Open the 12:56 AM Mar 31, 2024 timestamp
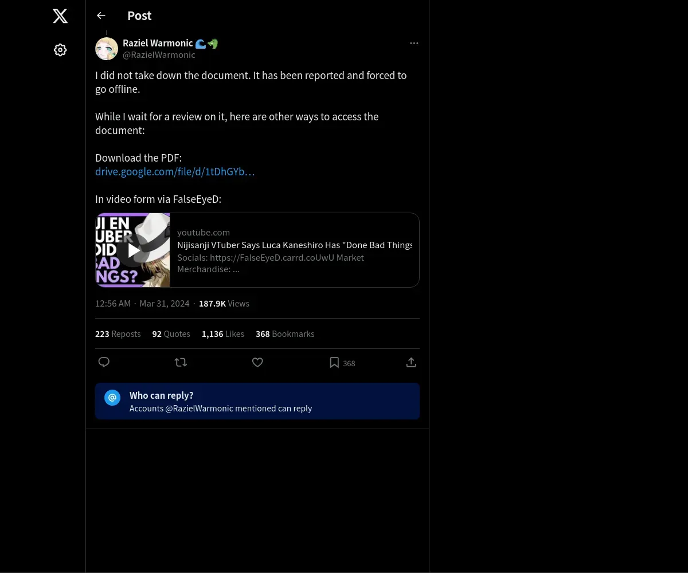 click(x=142, y=304)
